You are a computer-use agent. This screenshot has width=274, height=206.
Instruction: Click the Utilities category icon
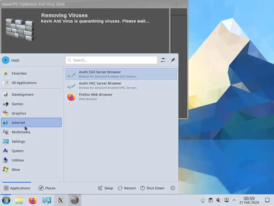[6, 160]
